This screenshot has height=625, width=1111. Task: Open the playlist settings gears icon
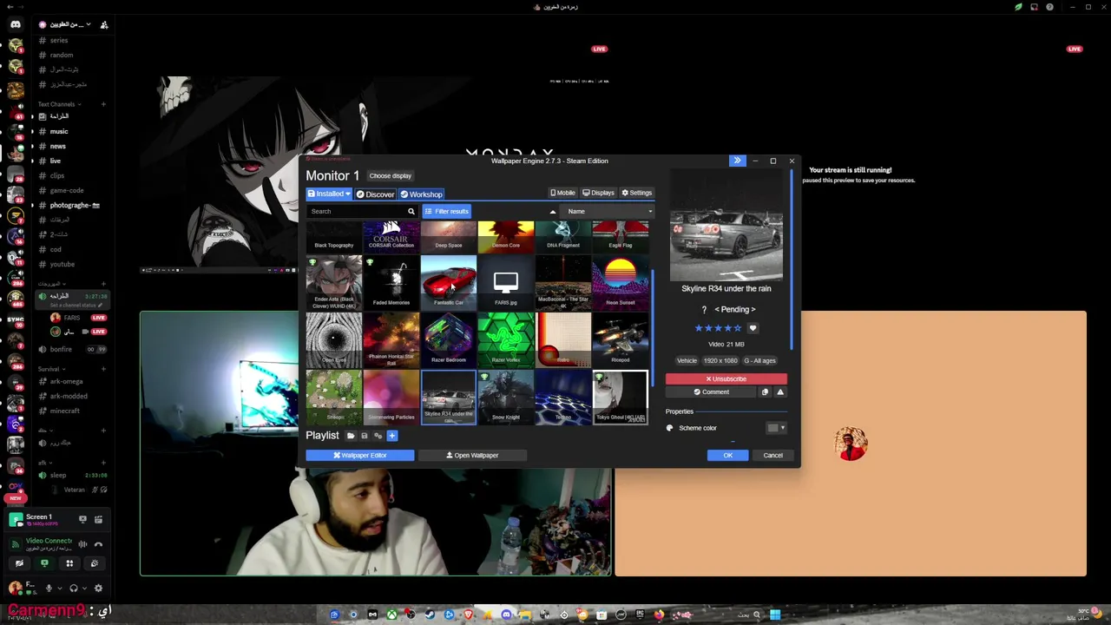[x=378, y=436]
